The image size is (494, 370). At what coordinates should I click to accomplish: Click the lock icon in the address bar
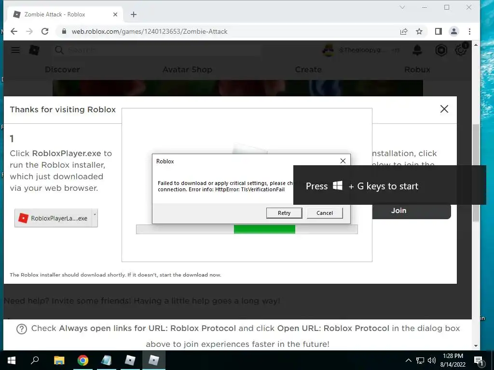coord(64,31)
